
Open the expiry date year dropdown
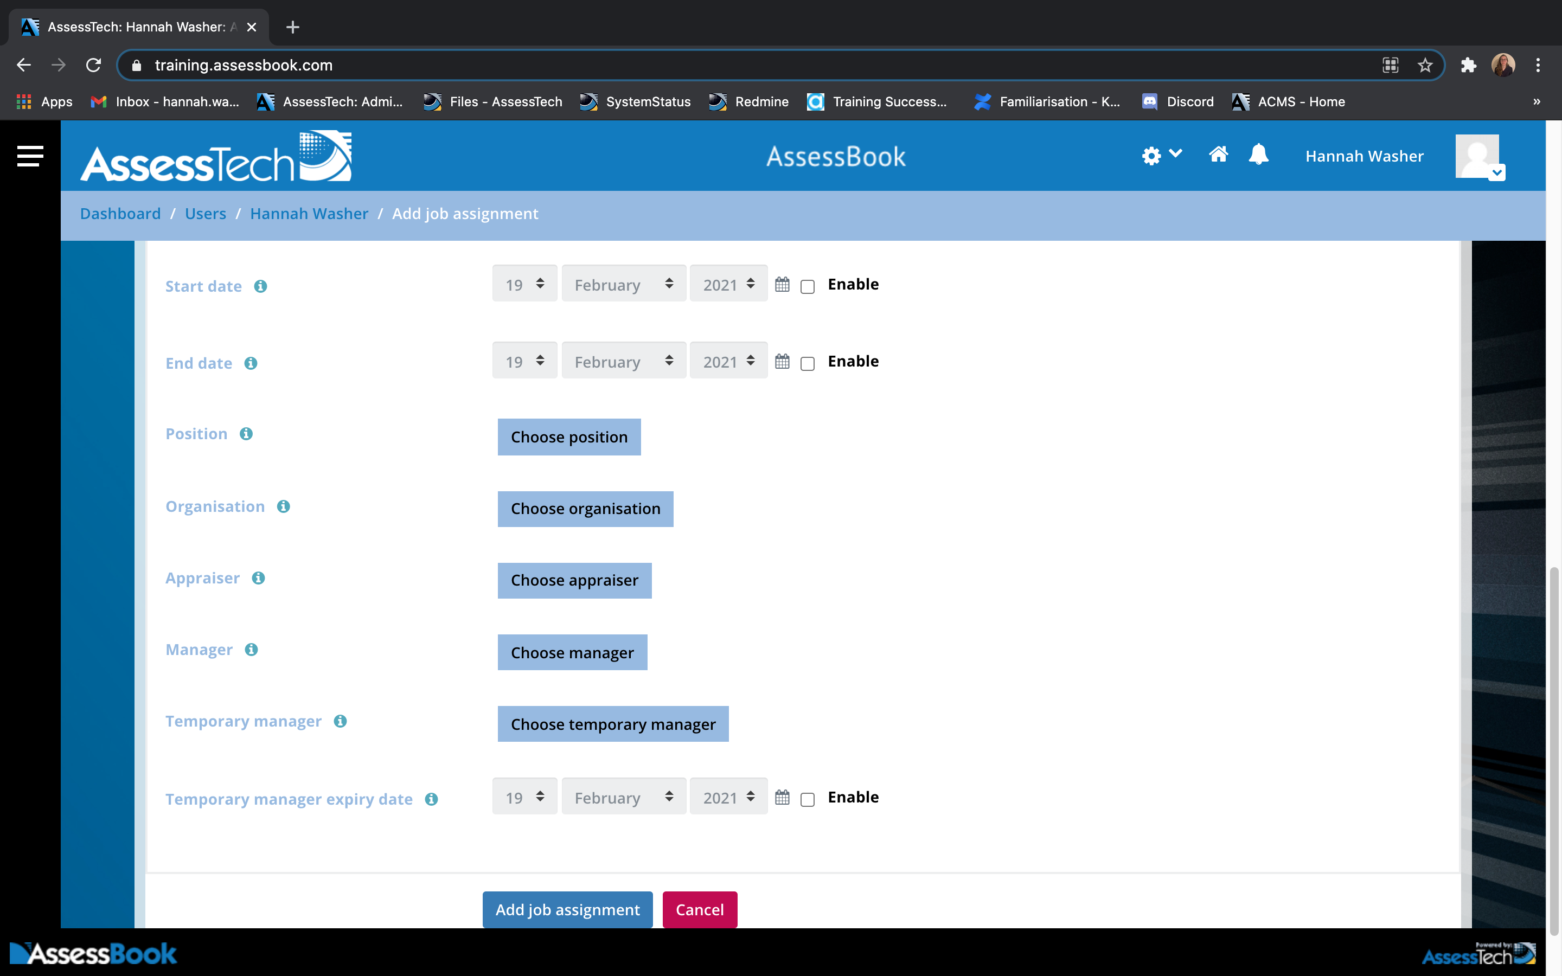click(x=729, y=797)
